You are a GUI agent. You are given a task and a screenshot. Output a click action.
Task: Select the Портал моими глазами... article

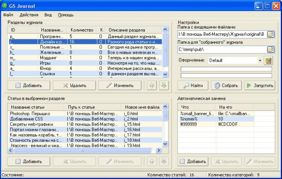click(85, 129)
